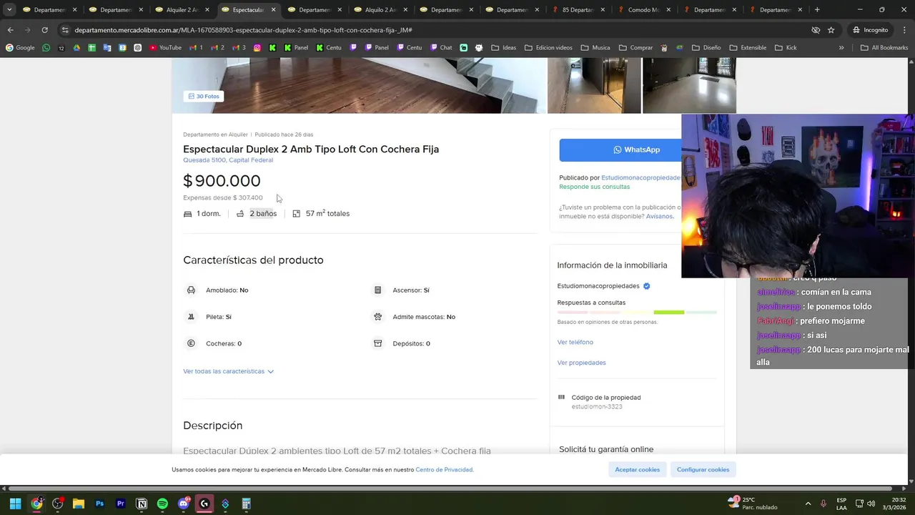Click the Incognito profile button
915x515 pixels.
click(x=871, y=30)
